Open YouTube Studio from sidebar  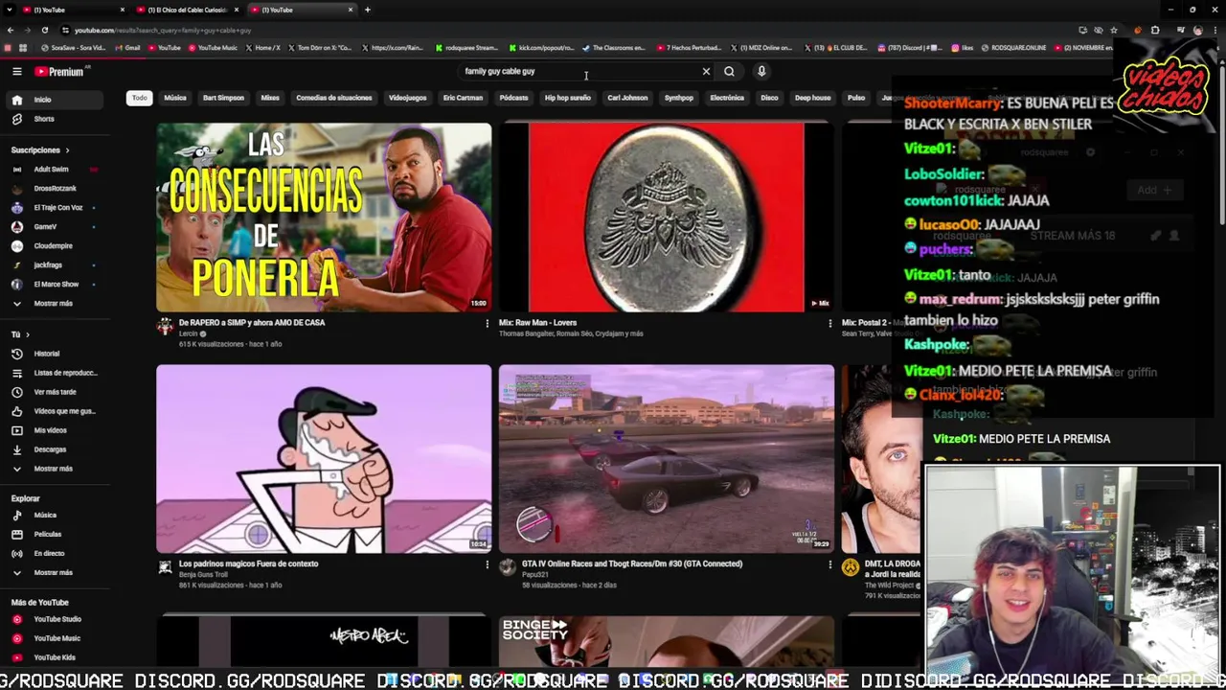[56, 619]
